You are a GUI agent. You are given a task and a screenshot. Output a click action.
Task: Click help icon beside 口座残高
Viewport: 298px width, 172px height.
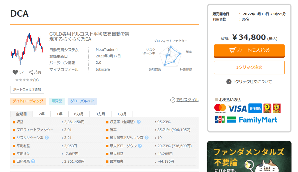pos(33,161)
